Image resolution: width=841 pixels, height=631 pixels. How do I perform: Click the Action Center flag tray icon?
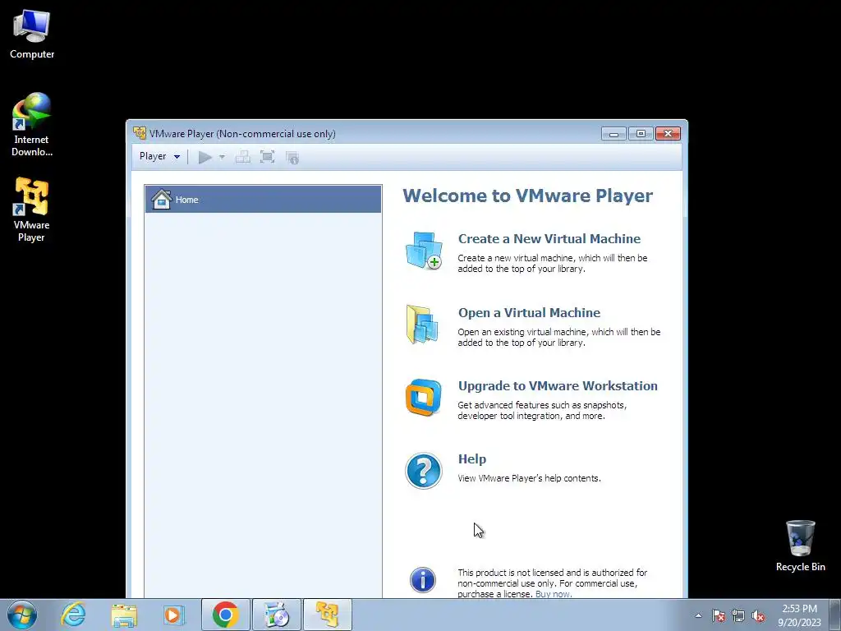(x=719, y=615)
